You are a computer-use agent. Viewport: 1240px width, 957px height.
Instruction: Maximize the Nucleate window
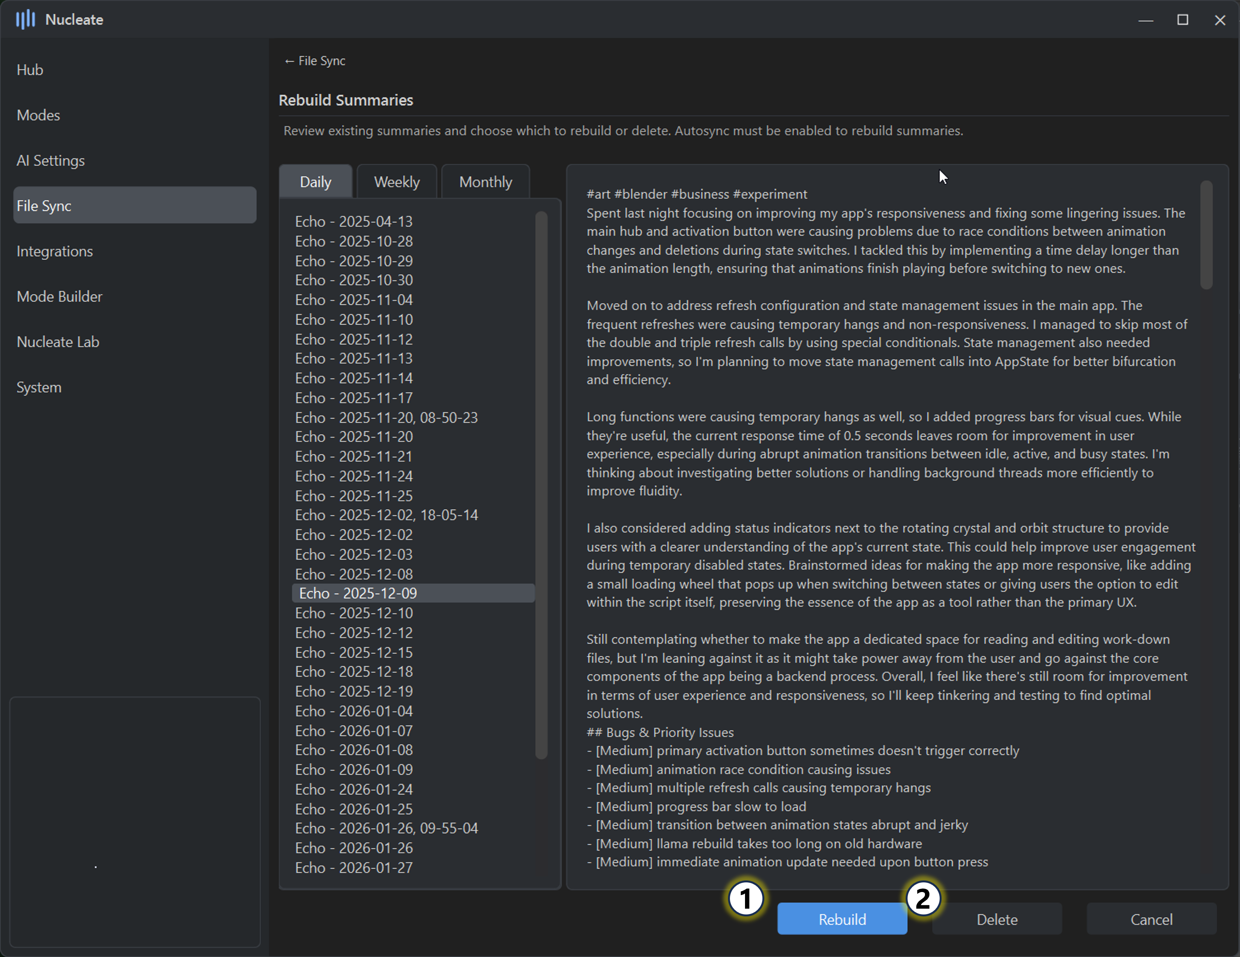[x=1183, y=20]
